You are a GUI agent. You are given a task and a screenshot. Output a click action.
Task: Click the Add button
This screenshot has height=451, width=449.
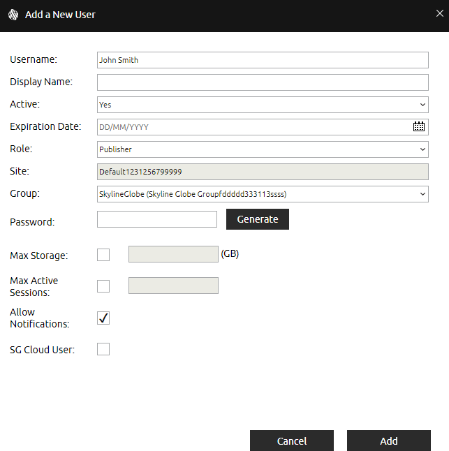tap(388, 441)
